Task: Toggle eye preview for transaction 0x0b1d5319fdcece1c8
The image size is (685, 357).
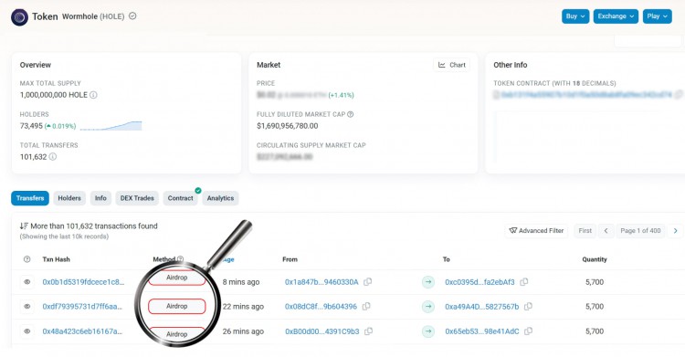Action: (27, 282)
